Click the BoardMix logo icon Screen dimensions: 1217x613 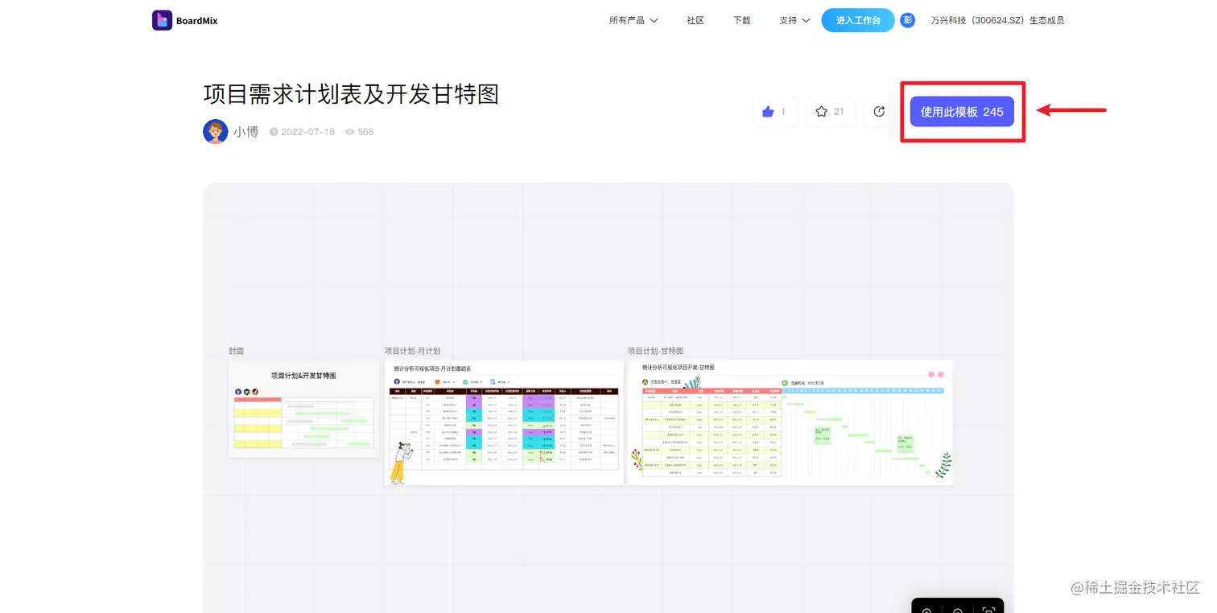[x=162, y=20]
